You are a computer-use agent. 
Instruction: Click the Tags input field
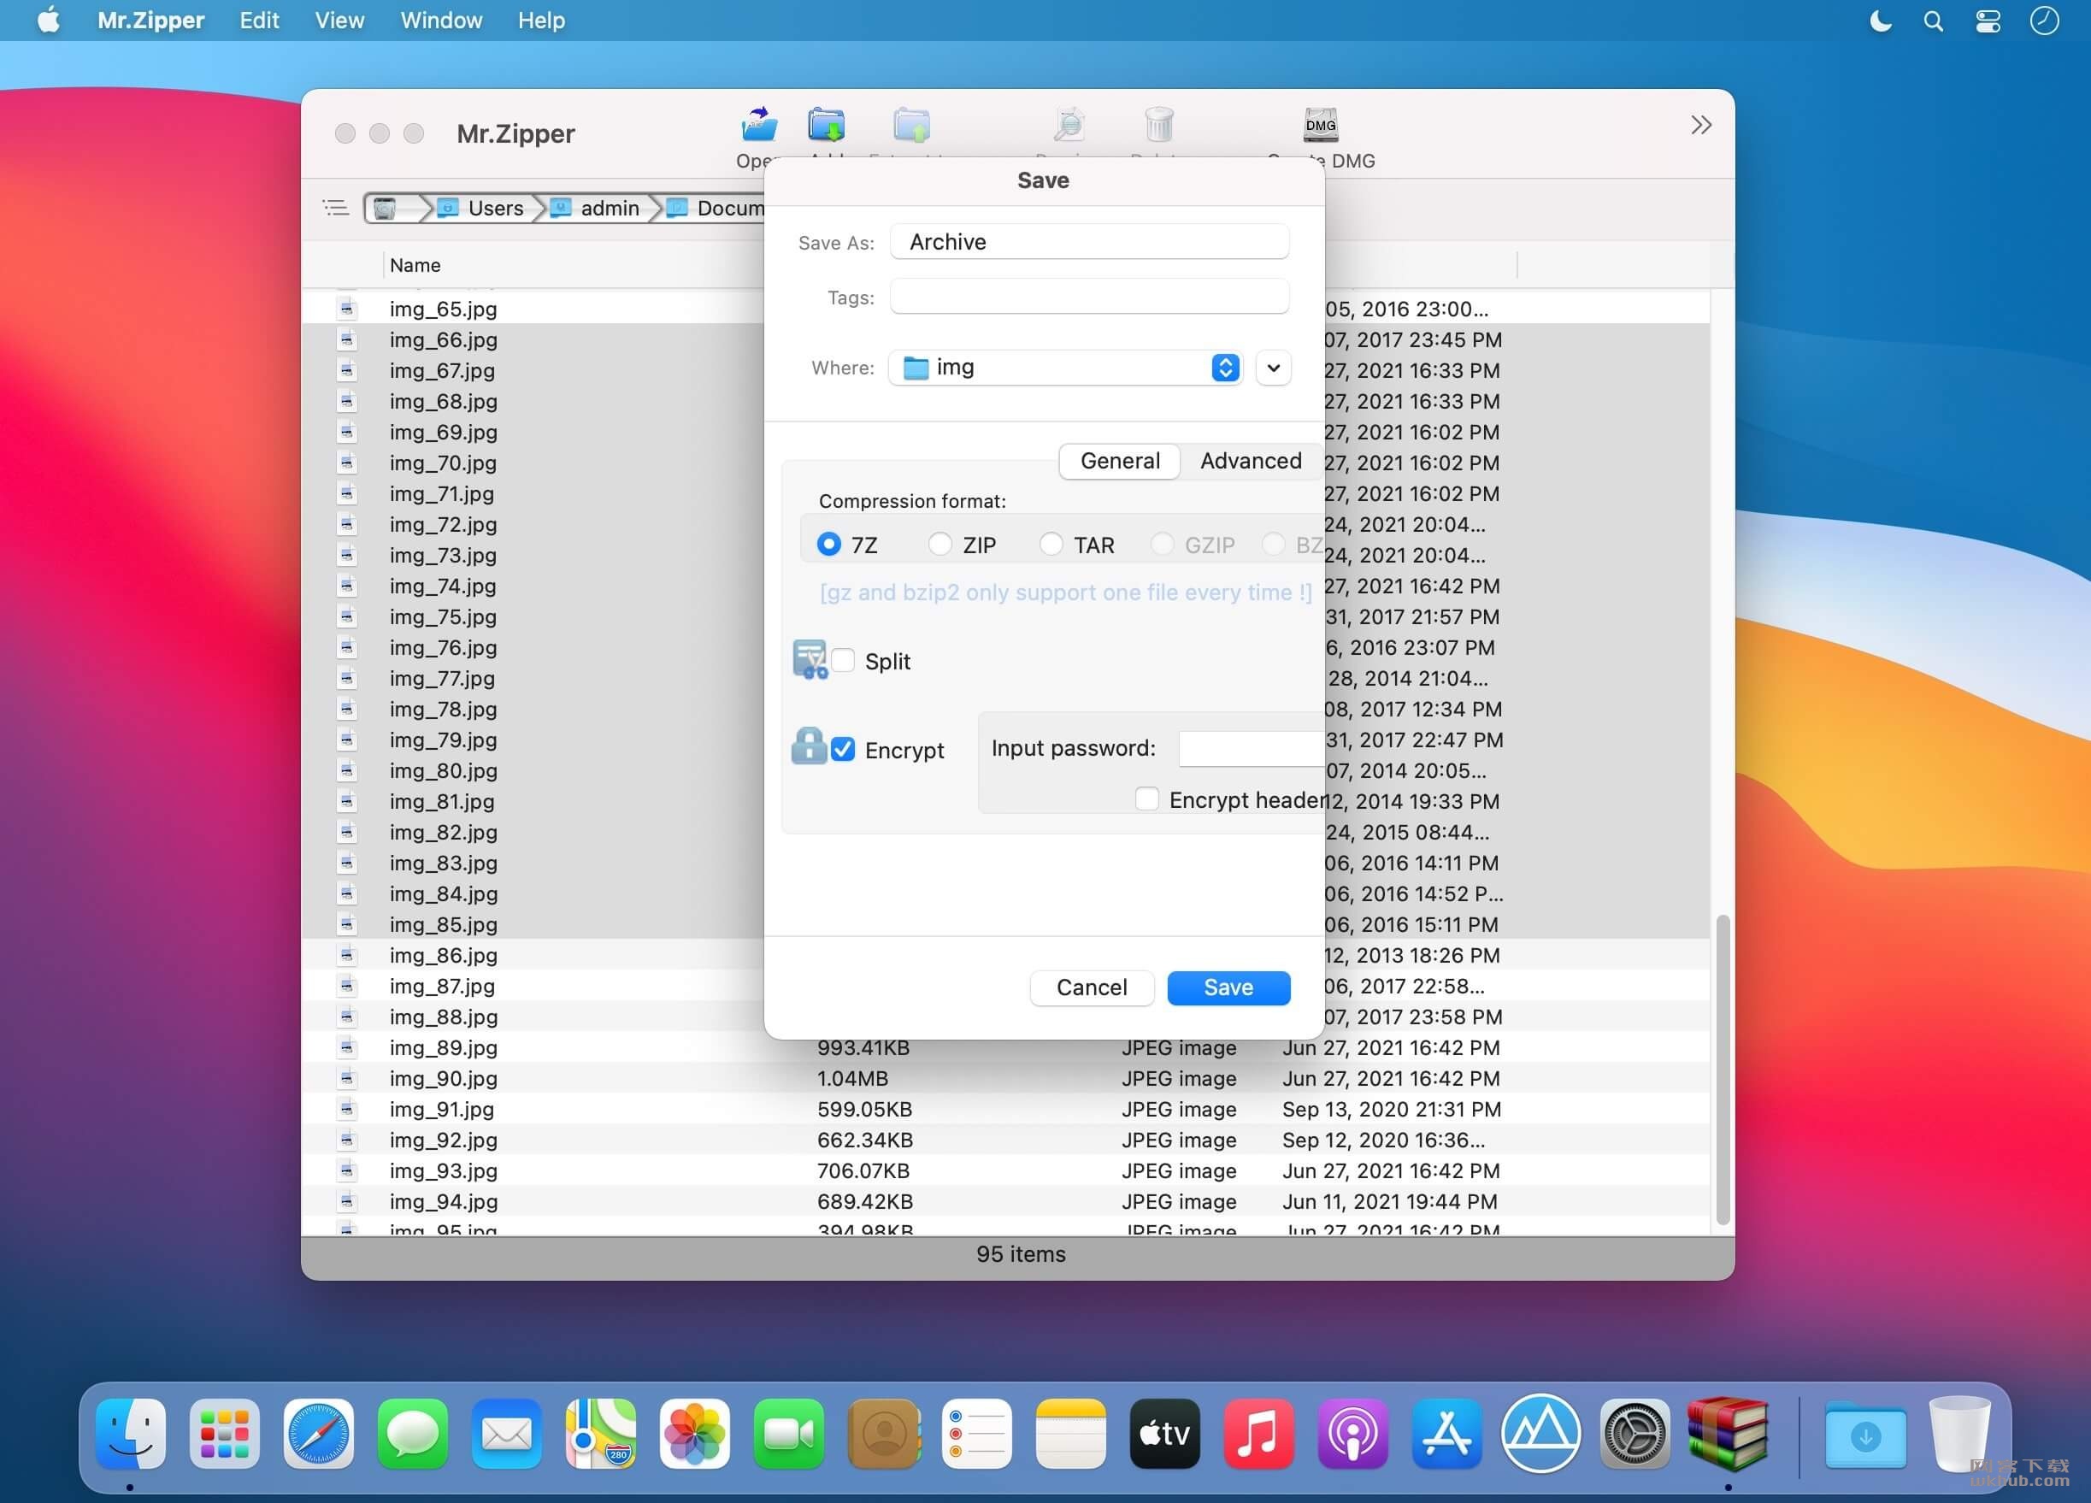tap(1089, 297)
